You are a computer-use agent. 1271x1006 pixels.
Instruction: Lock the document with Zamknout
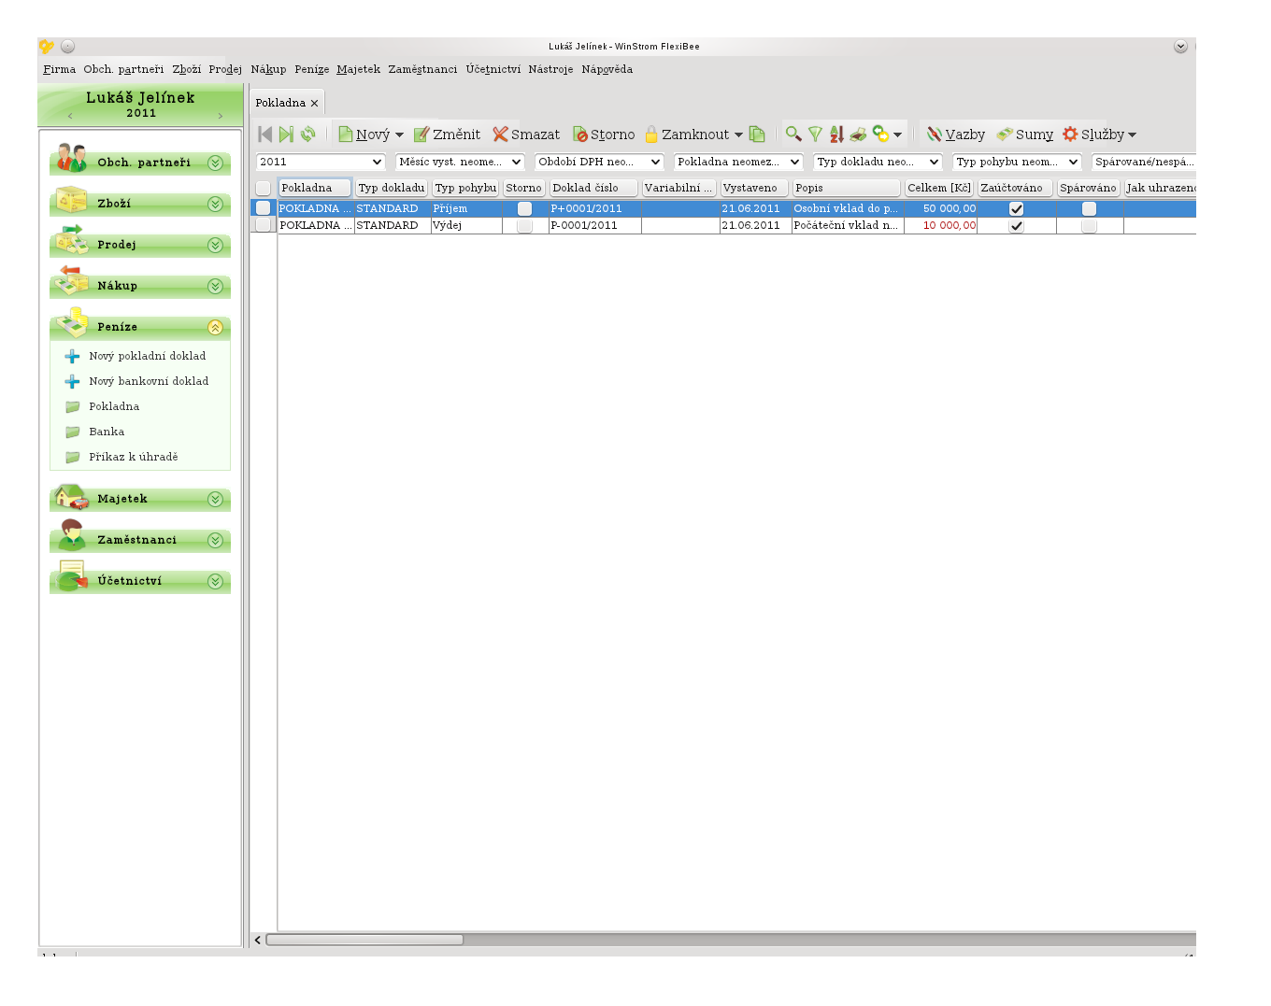687,135
